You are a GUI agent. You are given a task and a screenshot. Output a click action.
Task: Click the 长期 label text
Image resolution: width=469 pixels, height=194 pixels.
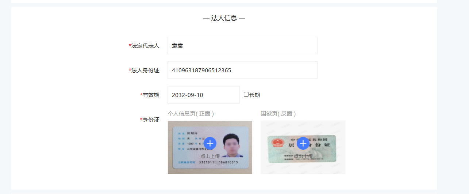[x=254, y=95]
